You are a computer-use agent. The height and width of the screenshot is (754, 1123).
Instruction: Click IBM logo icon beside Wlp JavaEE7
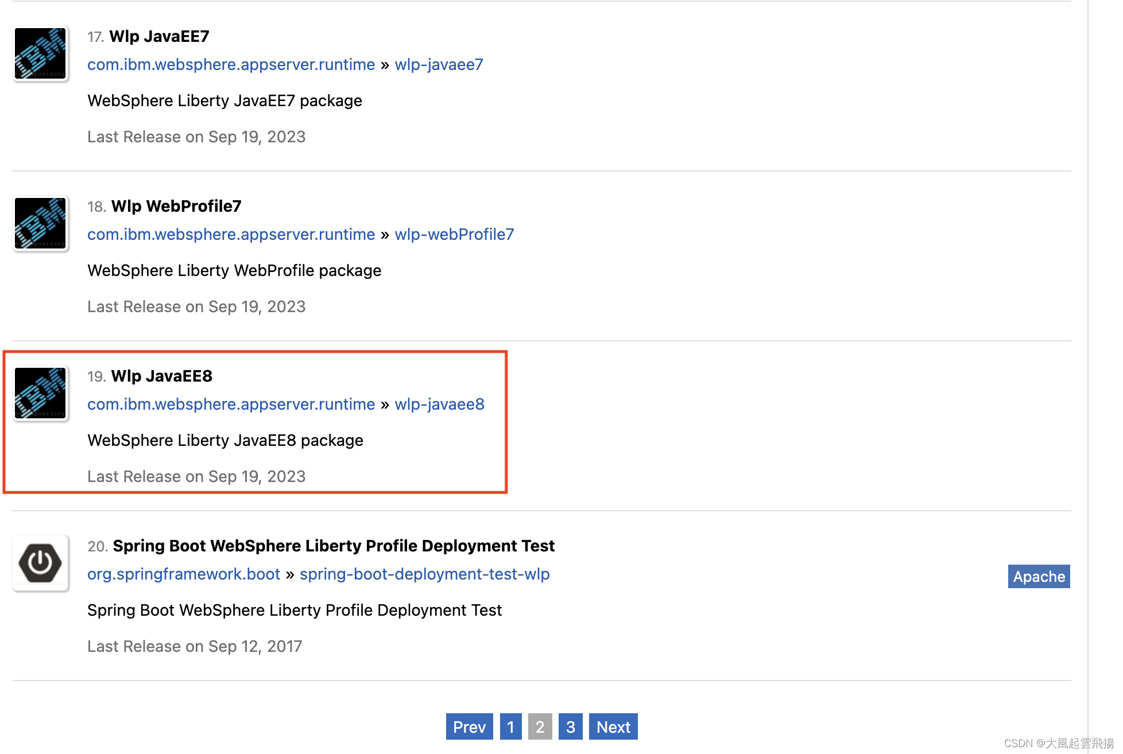point(40,53)
